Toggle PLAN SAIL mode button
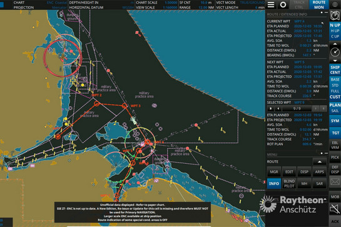 click(x=335, y=108)
